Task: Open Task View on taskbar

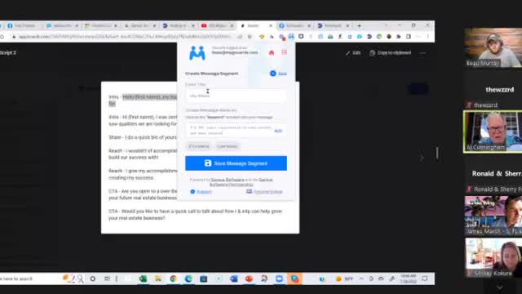Action: click(107, 278)
